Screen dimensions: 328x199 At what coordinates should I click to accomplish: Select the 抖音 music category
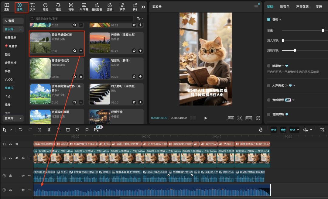click(8, 71)
